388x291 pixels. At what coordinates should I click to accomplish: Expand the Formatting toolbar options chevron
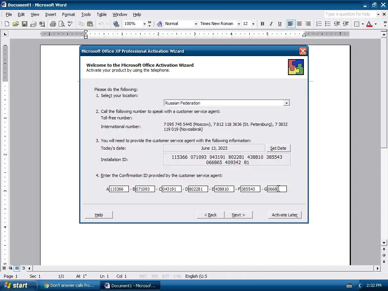click(x=385, y=24)
